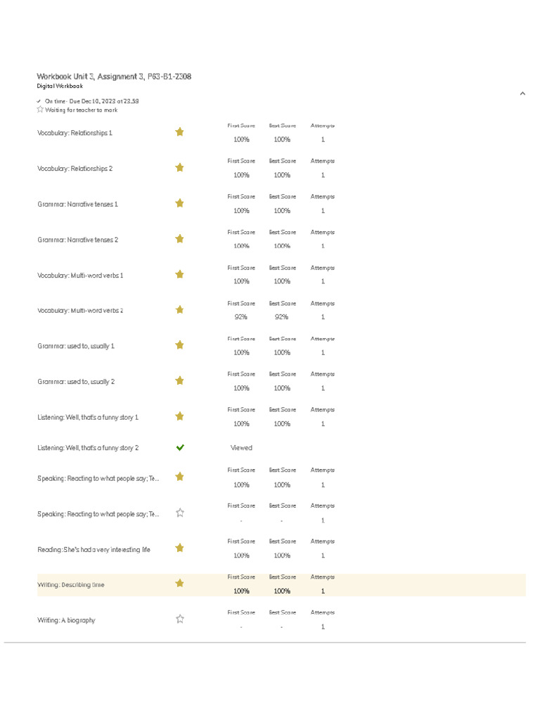540x720 pixels.
Task: Click the 92% best score for Multi-word verbs 2
Action: [282, 317]
